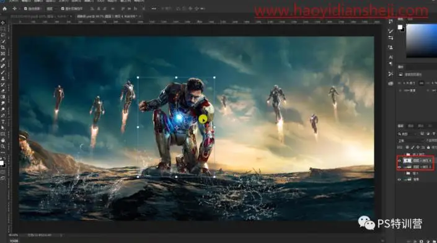
Task: Click the foreground swatch in Color panel
Action: click(400, 27)
